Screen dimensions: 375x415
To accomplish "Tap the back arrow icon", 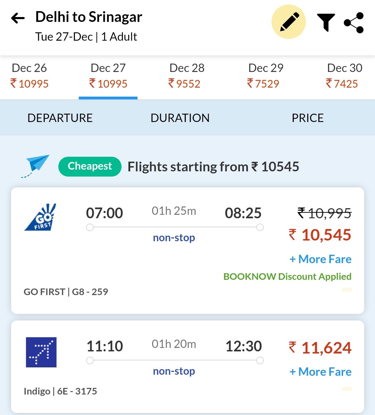I will (x=18, y=18).
